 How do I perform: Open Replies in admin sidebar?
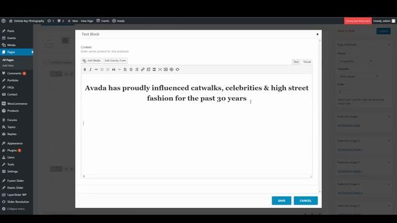click(x=17, y=134)
